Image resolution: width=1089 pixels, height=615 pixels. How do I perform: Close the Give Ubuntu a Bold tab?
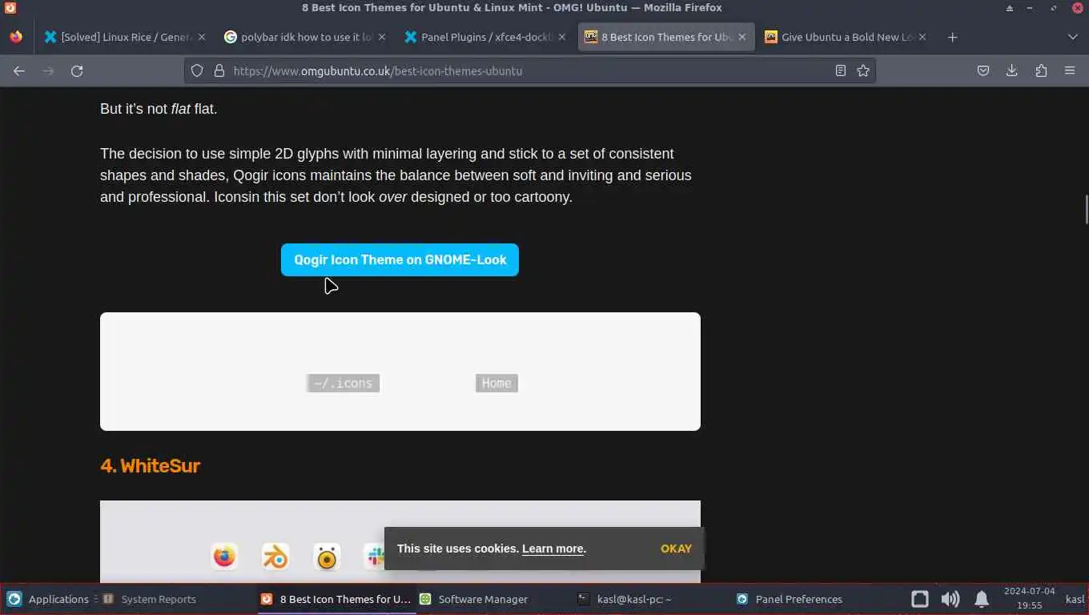tap(922, 37)
